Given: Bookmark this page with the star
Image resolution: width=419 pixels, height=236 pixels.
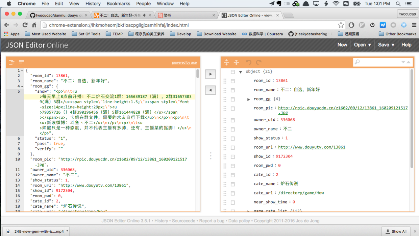Looking at the screenshot, I should point(341,25).
